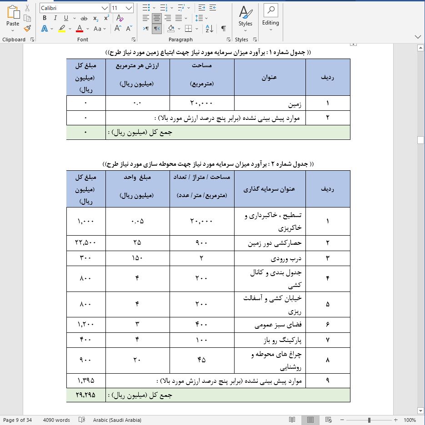Open the proofing errors icon
Image resolution: width=425 pixels, height=425 pixels.
tap(82, 420)
